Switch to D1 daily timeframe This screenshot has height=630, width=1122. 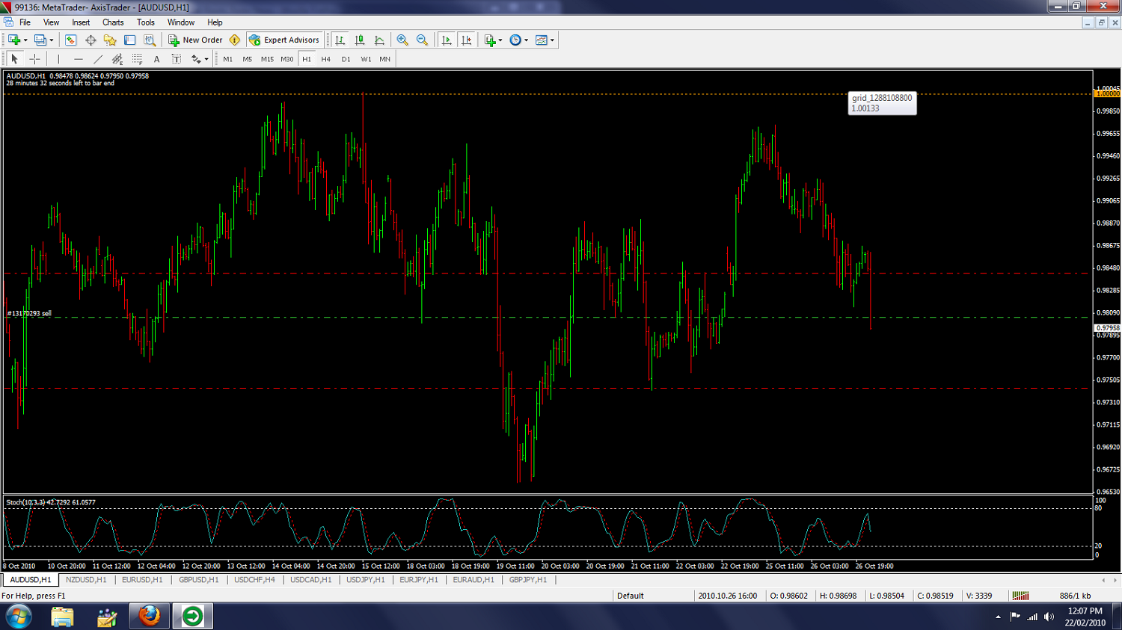(346, 59)
